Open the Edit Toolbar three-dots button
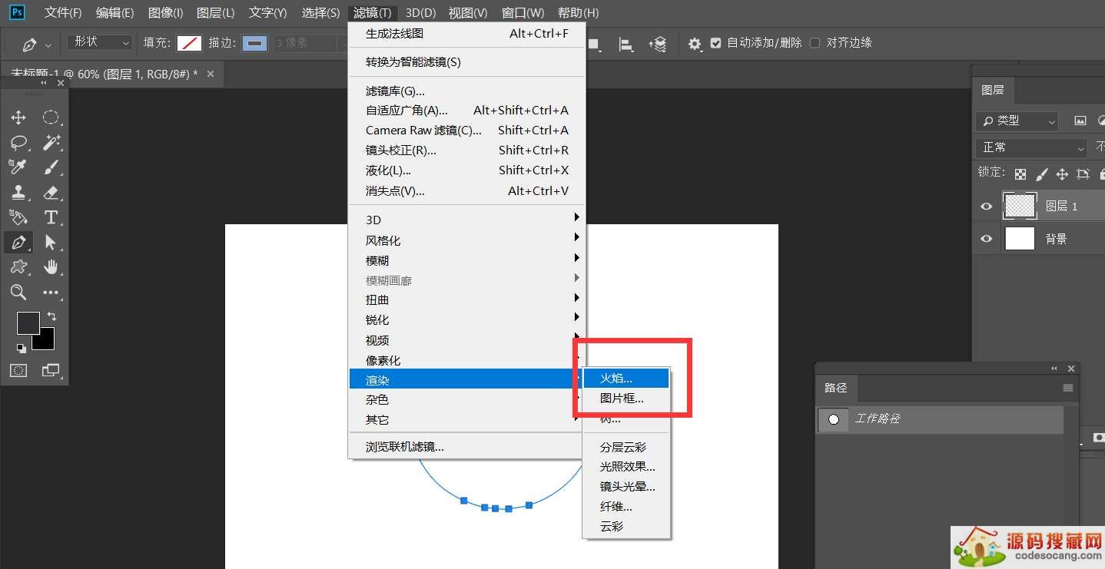The height and width of the screenshot is (569, 1105). point(51,293)
